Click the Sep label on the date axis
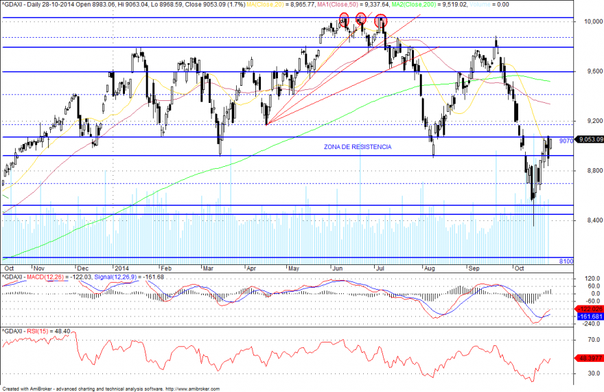The width and height of the screenshot is (604, 392). pos(474,268)
